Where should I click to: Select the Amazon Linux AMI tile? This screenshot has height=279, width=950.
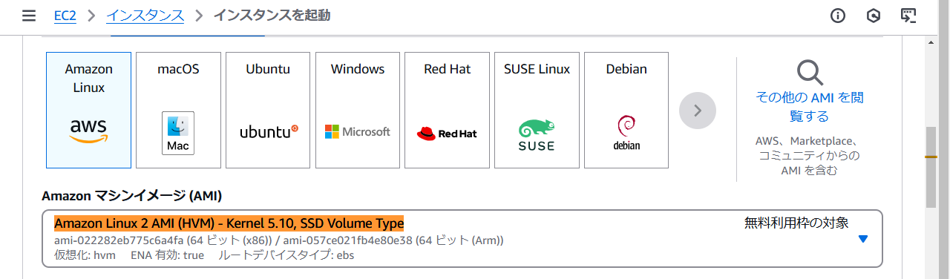(x=89, y=111)
